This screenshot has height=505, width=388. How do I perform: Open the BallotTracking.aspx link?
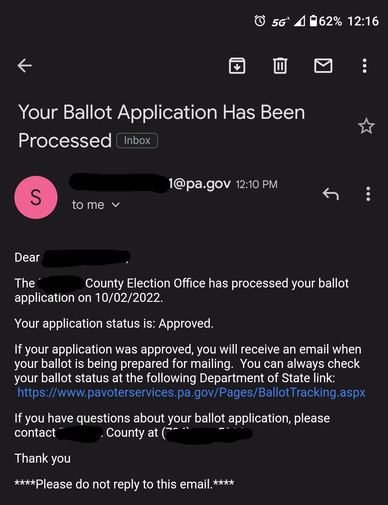tap(191, 392)
